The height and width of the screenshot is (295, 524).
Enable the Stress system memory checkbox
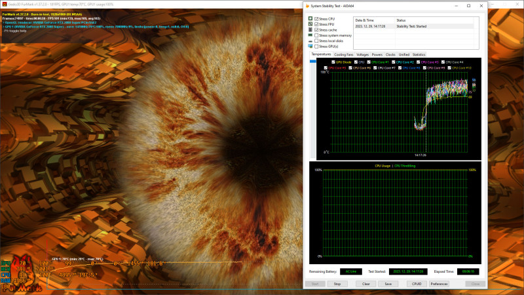point(317,35)
